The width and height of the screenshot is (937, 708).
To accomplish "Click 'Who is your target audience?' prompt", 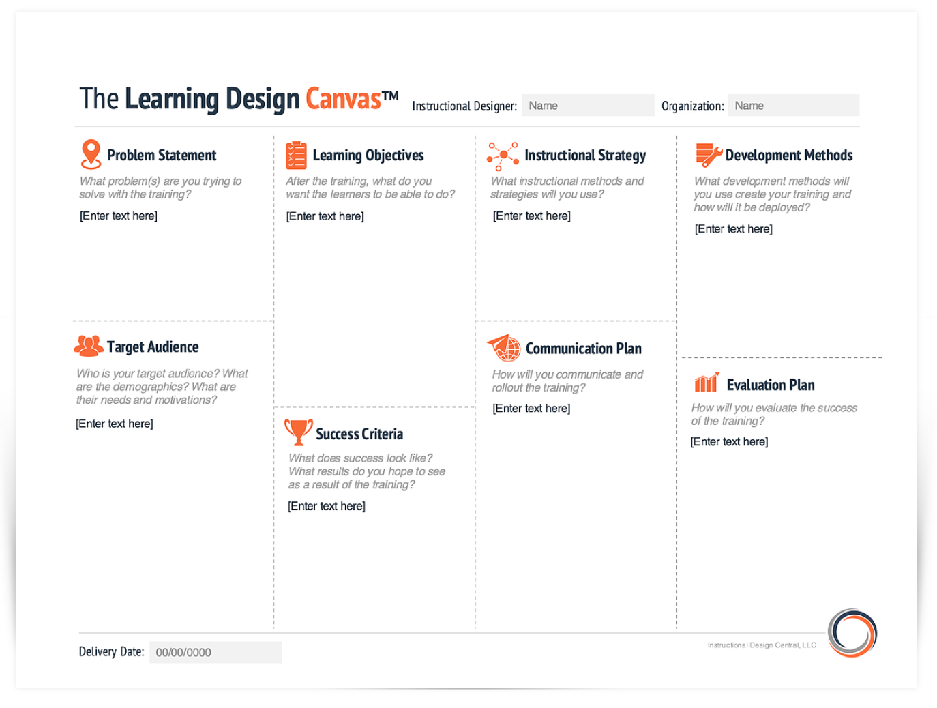I will [162, 387].
